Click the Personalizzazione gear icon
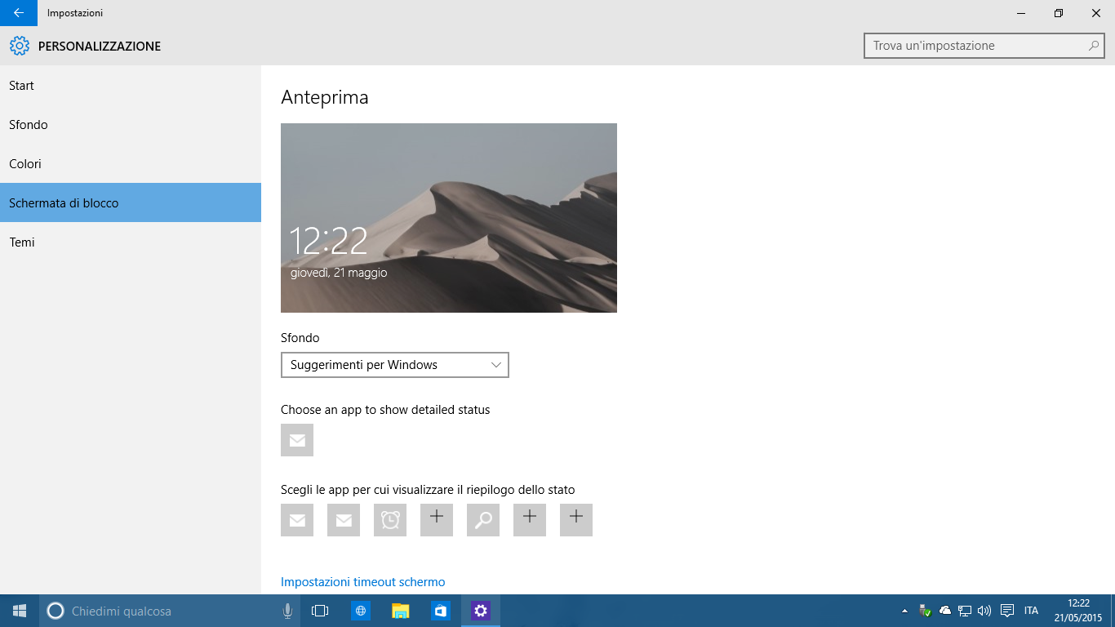1115x627 pixels. click(19, 47)
